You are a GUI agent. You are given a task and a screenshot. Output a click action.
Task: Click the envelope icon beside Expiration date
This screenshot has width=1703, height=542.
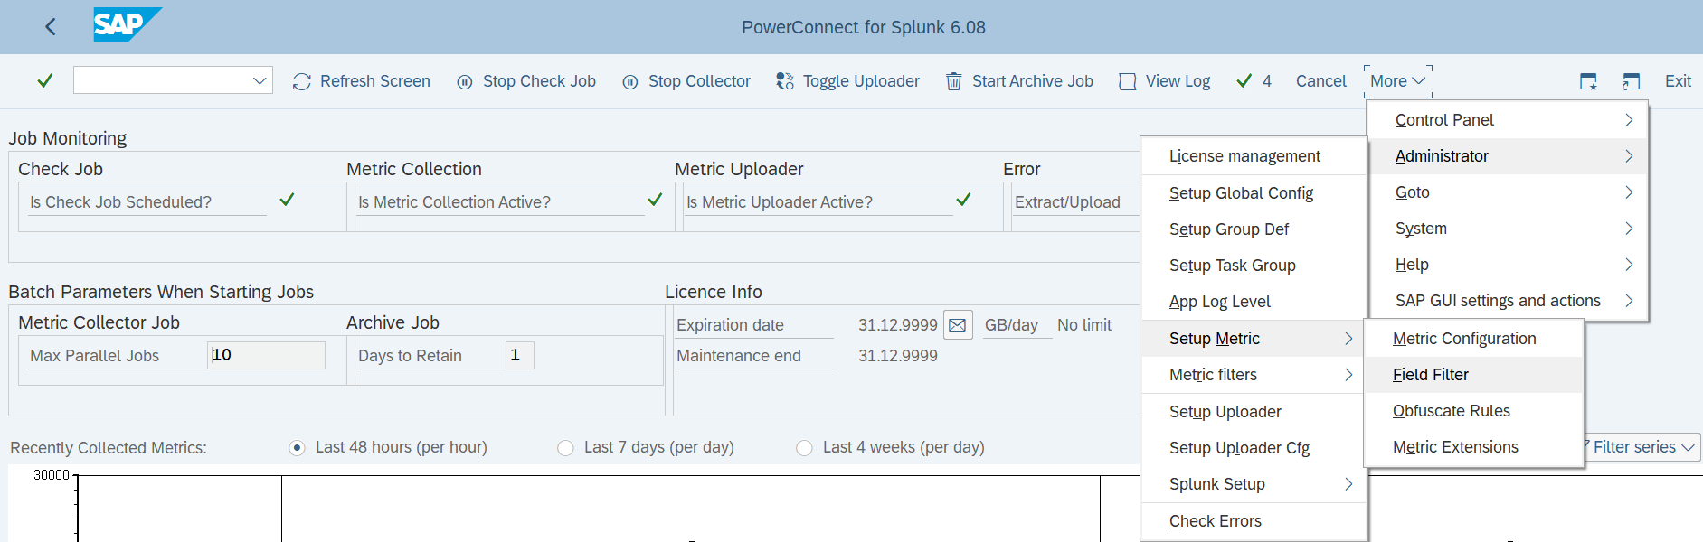click(x=958, y=325)
